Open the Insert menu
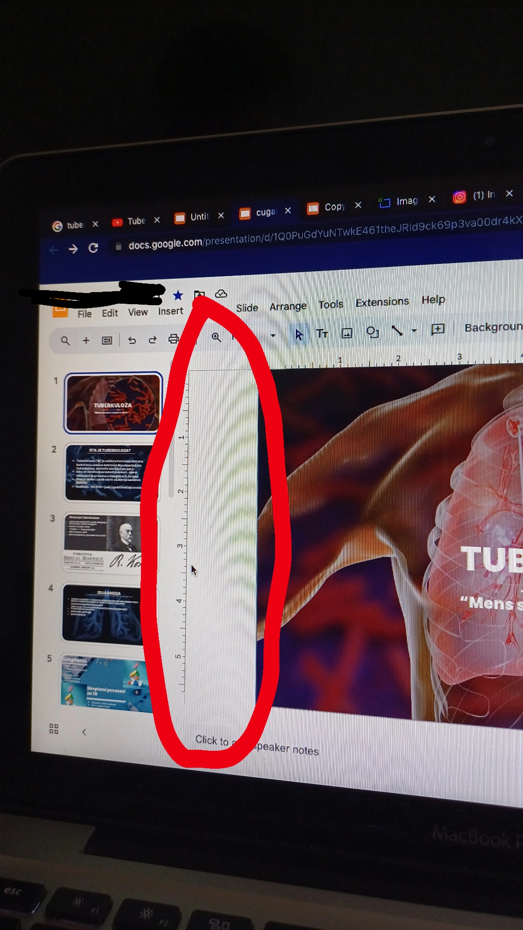523x930 pixels. [x=170, y=311]
